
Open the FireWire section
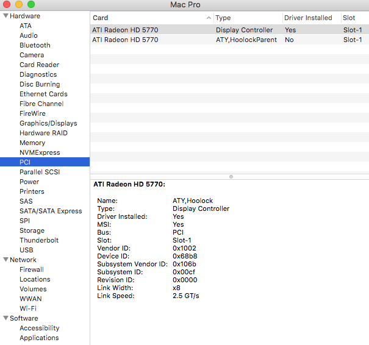[x=32, y=113]
